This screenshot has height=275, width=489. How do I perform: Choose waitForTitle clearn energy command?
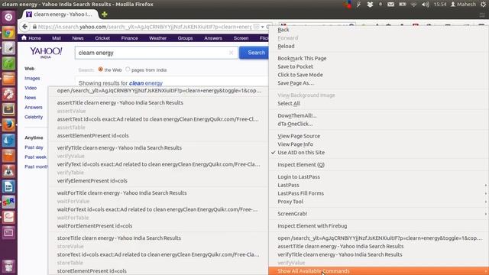tap(158, 193)
